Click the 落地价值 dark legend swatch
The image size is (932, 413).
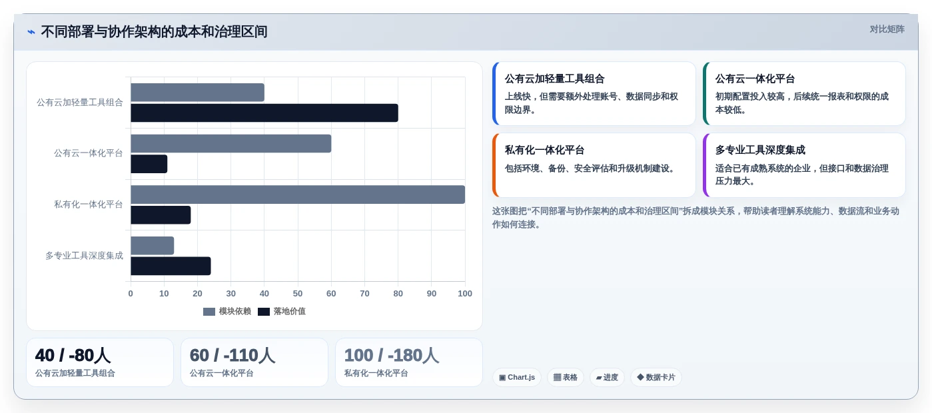click(264, 312)
